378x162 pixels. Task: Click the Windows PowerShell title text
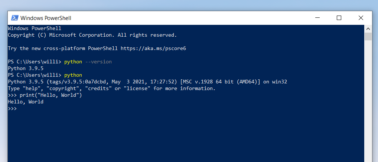click(x=46, y=18)
